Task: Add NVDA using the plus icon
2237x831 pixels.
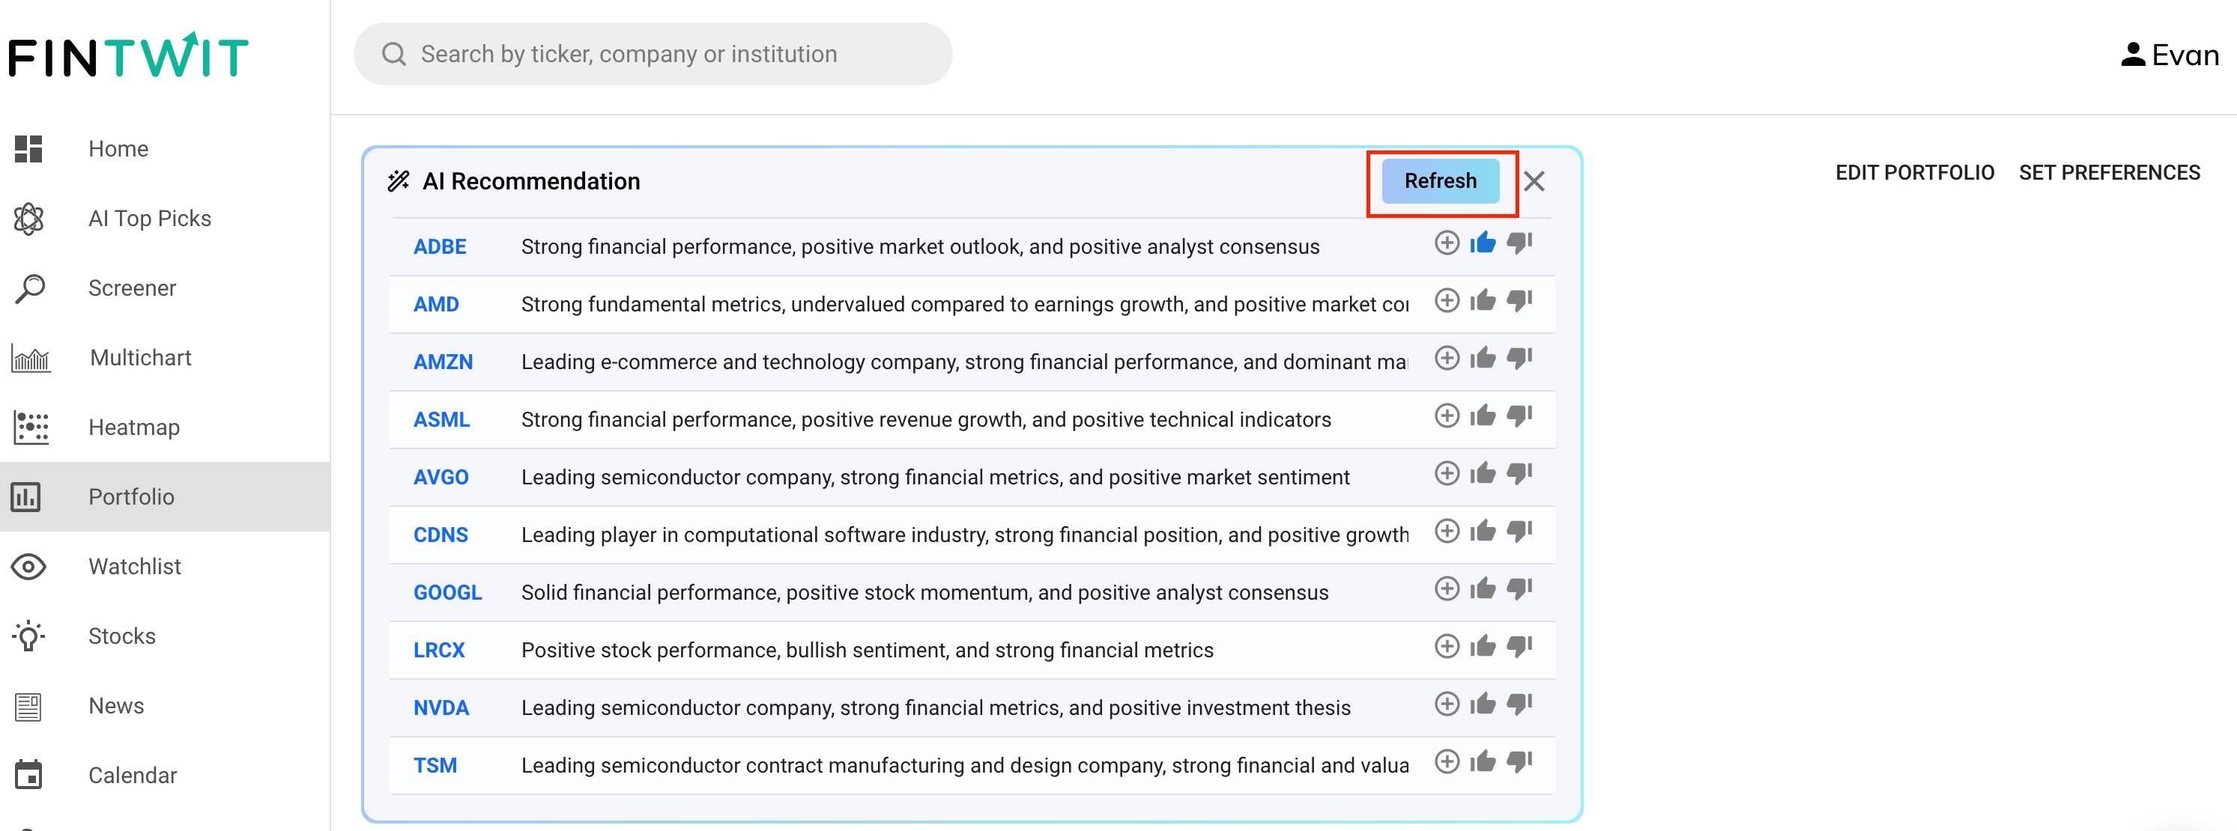Action: click(1446, 704)
